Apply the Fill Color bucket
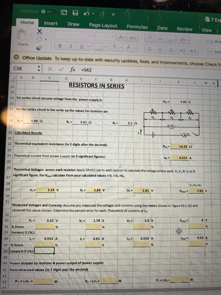Image resolution: width=221 pixels, height=295 pixels. point(114,47)
